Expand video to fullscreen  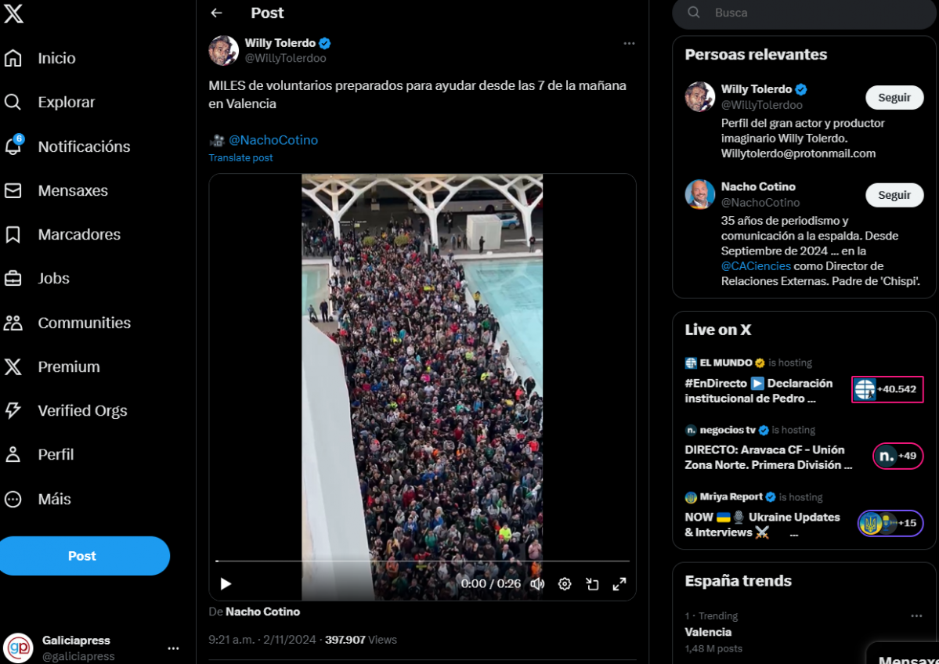pyautogui.click(x=619, y=583)
